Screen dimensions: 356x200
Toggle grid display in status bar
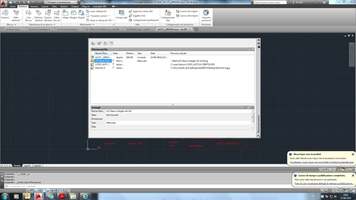(32, 191)
